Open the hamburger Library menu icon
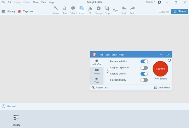Image resolution: width=189 pixels, height=128 pixels. click(3, 11)
